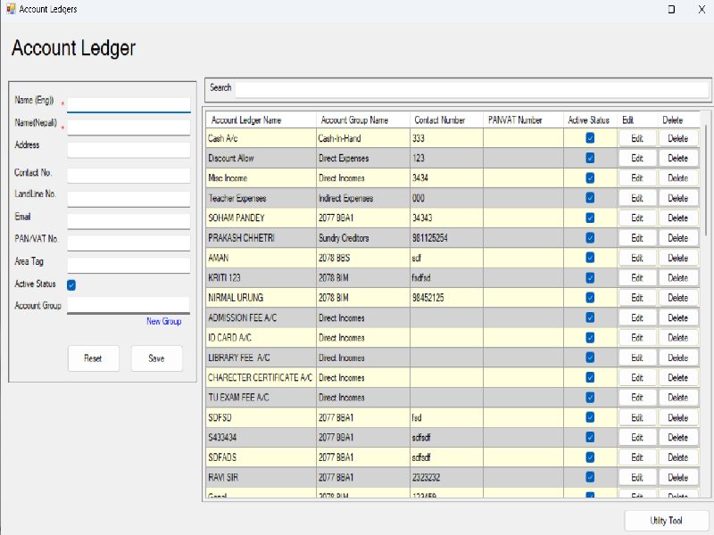
Task: Focus the Search input field
Action: point(471,88)
